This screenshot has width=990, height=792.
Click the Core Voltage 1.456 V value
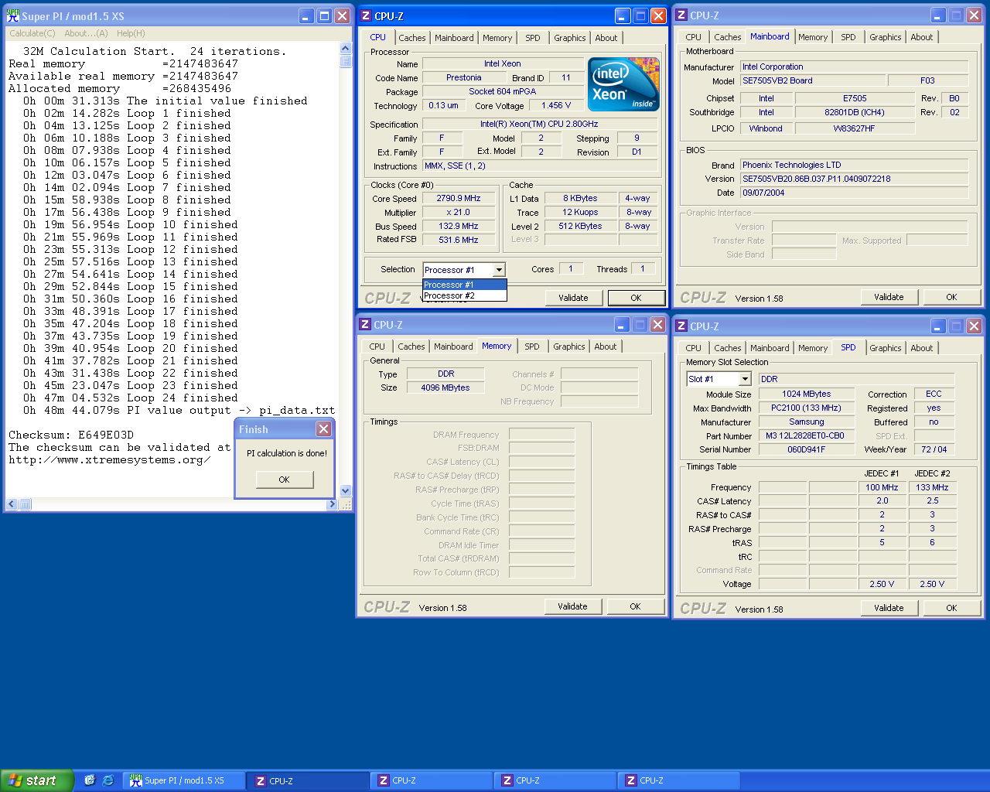point(557,105)
